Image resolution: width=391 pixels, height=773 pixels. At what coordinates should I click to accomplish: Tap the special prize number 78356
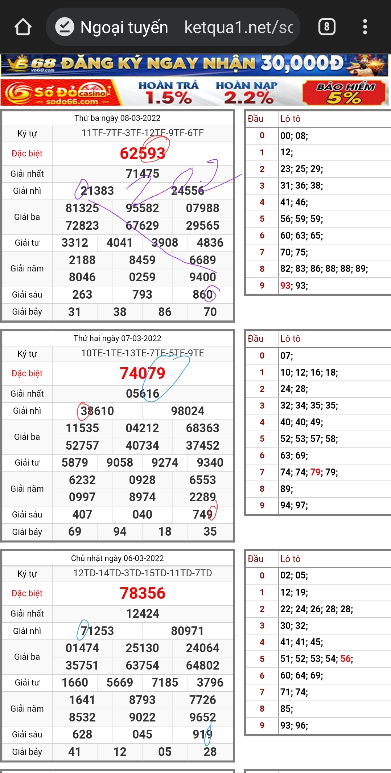click(x=143, y=593)
